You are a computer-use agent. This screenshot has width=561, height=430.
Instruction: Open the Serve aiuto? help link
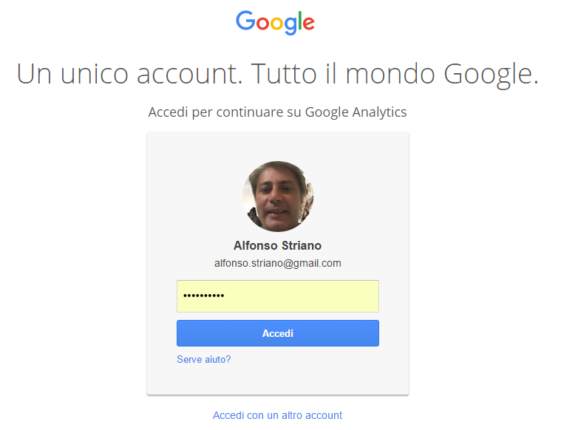tap(203, 359)
